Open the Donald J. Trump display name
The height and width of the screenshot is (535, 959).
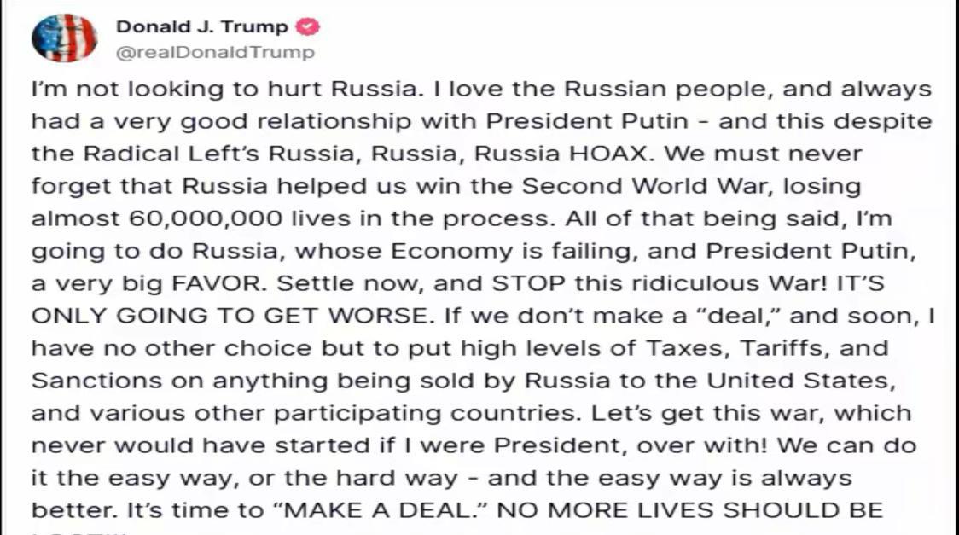coord(202,27)
